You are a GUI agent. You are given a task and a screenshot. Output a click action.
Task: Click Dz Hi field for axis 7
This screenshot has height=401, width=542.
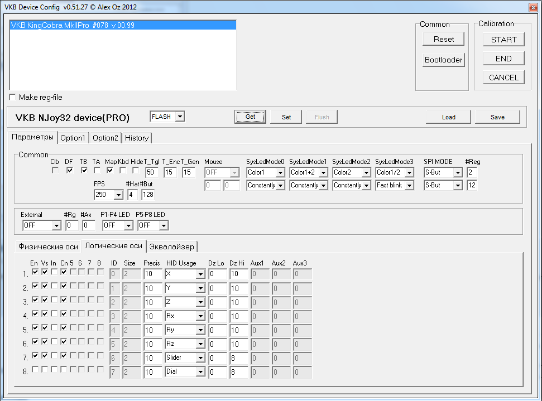pyautogui.click(x=239, y=358)
